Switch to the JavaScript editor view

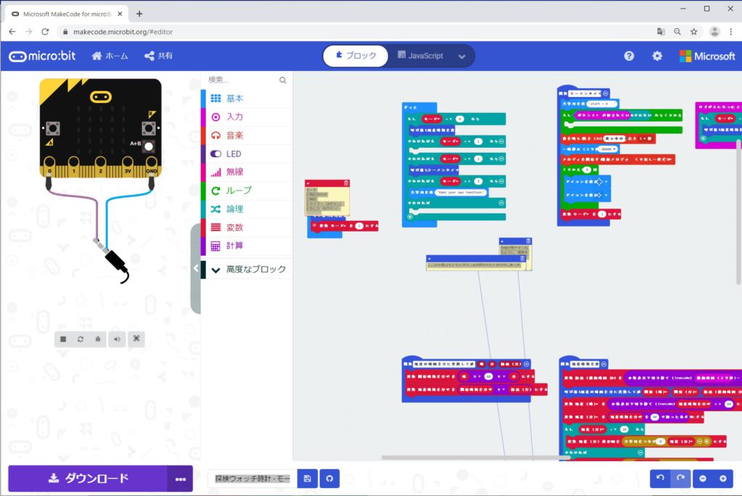click(421, 56)
